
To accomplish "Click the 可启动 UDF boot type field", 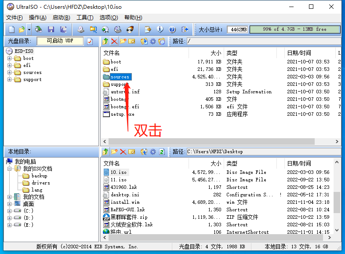I will click(60, 41).
